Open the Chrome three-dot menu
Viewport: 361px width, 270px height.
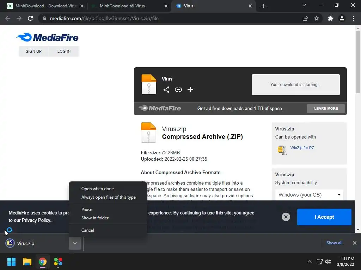[x=353, y=18]
